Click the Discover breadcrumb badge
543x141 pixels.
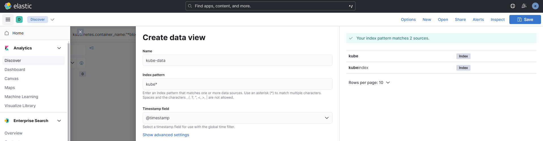[x=38, y=19]
